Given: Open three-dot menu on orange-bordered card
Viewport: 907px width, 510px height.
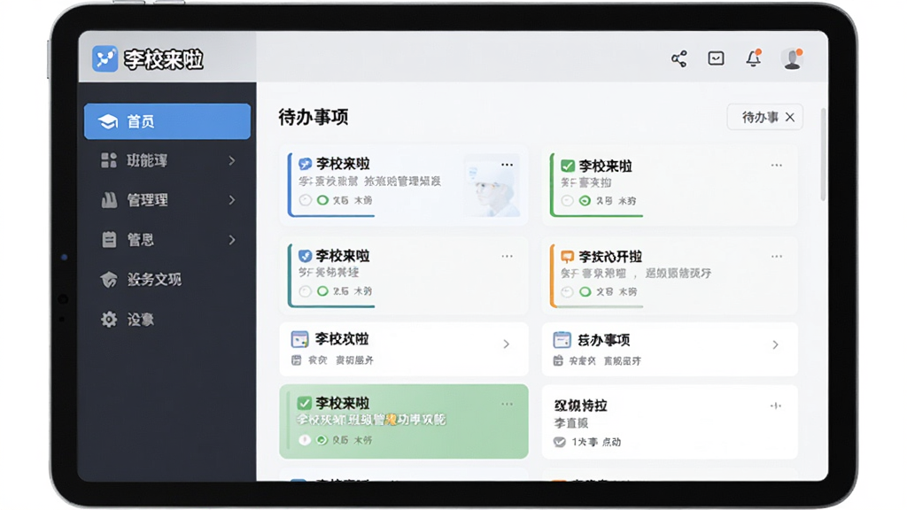Looking at the screenshot, I should (x=776, y=256).
